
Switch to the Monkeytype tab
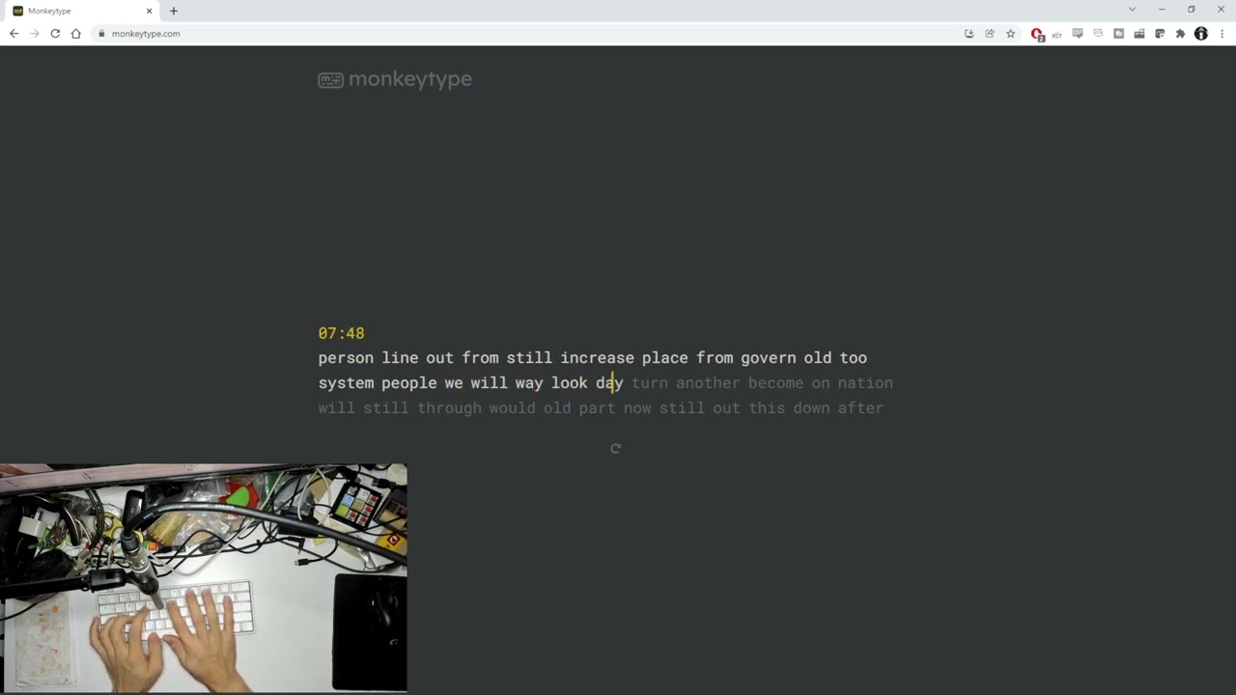point(82,11)
